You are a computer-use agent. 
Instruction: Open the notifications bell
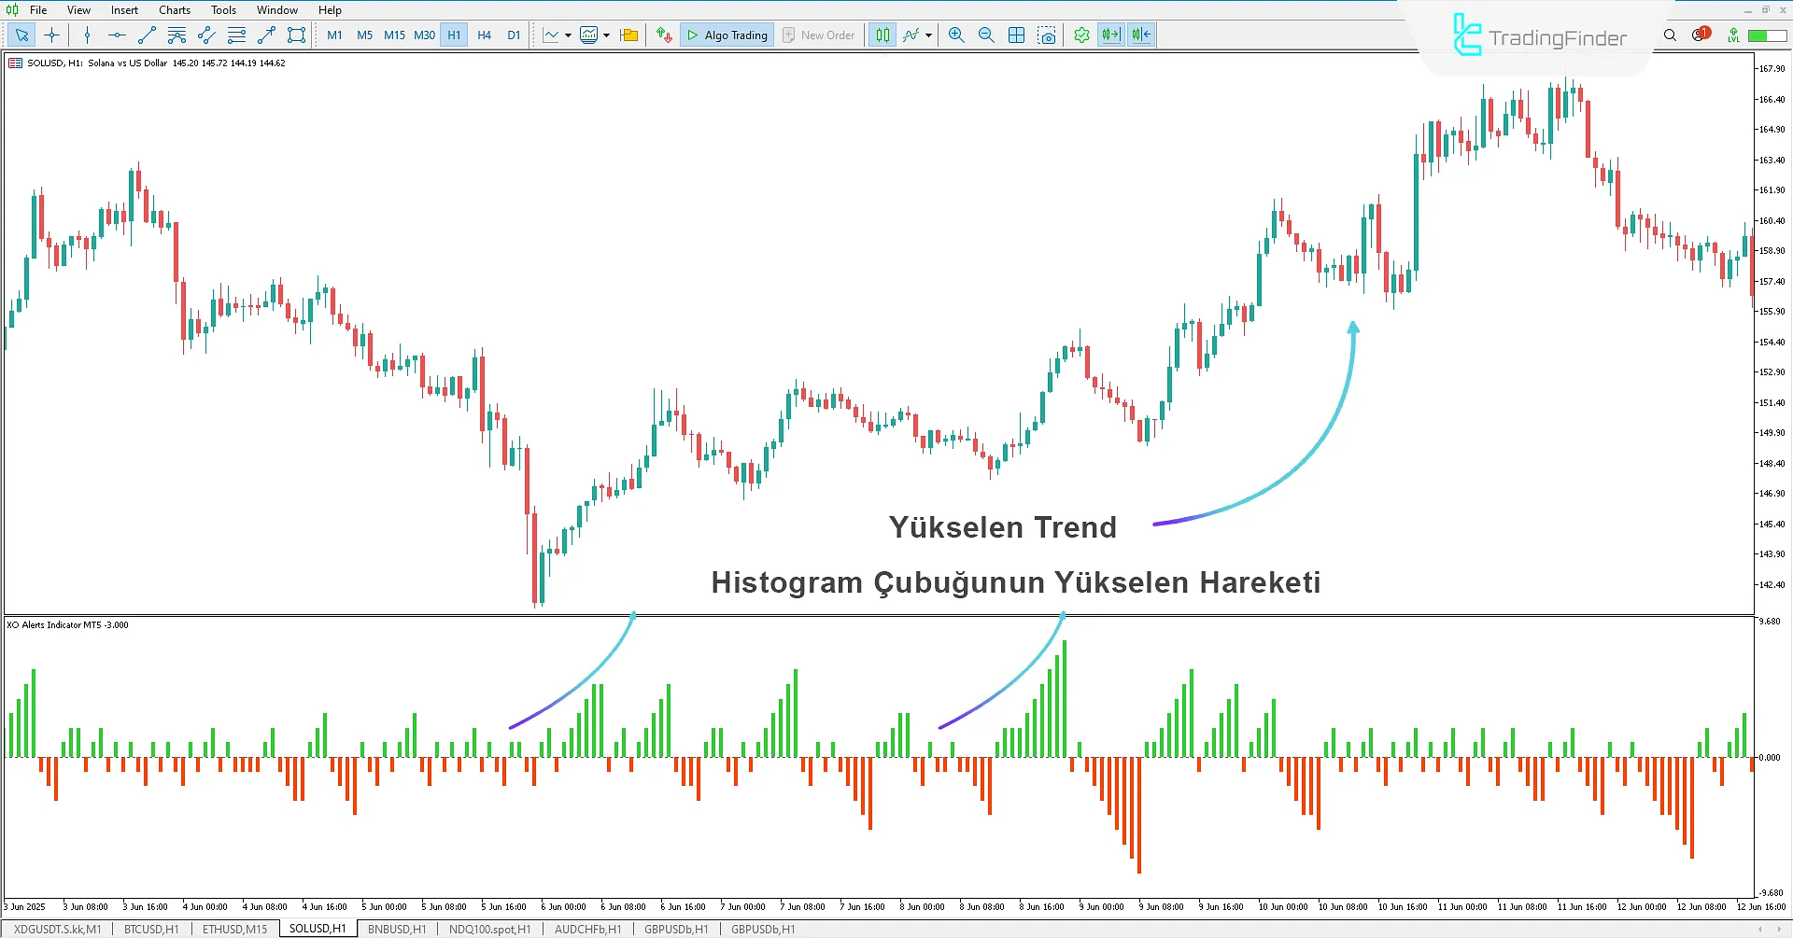[1696, 35]
